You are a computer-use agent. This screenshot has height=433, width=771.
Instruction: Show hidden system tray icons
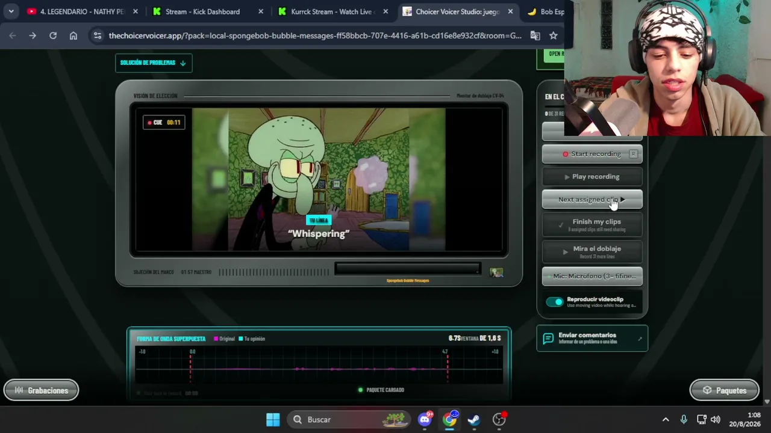coord(666,419)
